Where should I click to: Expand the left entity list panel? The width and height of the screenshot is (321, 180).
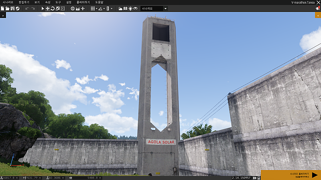[3, 16]
